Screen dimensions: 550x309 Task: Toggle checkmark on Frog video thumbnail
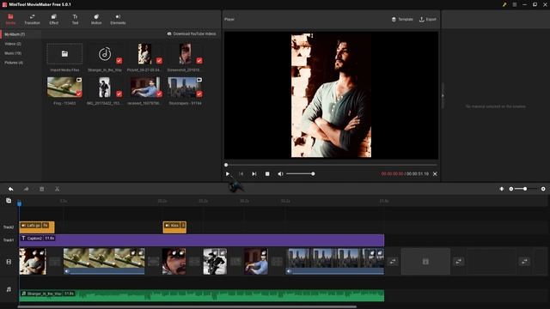tap(79, 94)
